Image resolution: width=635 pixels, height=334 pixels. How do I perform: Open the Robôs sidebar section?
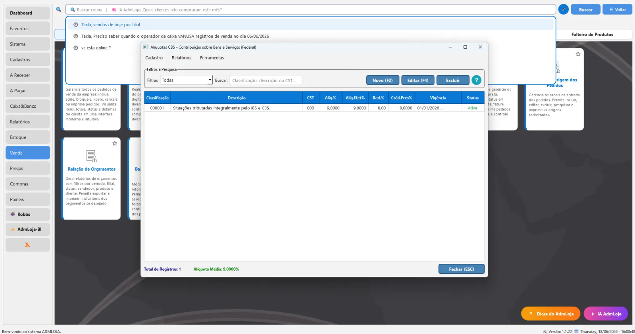[x=27, y=214]
